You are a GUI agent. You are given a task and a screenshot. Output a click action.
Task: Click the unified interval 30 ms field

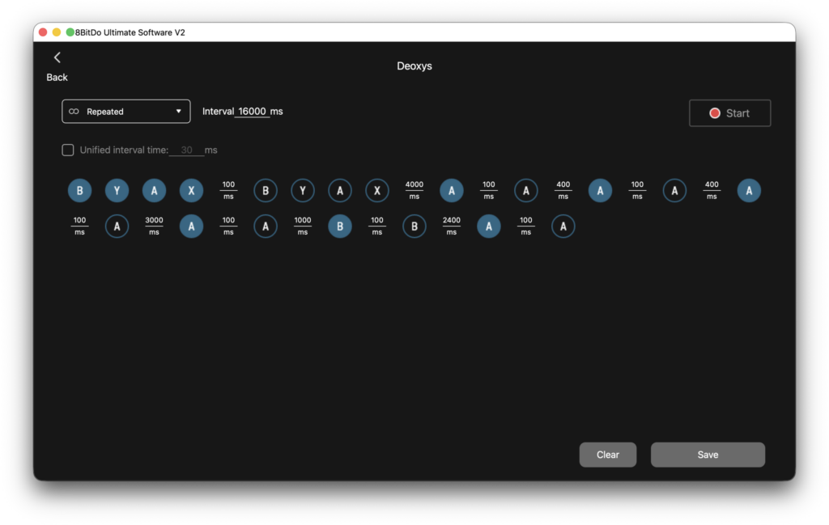pos(187,150)
